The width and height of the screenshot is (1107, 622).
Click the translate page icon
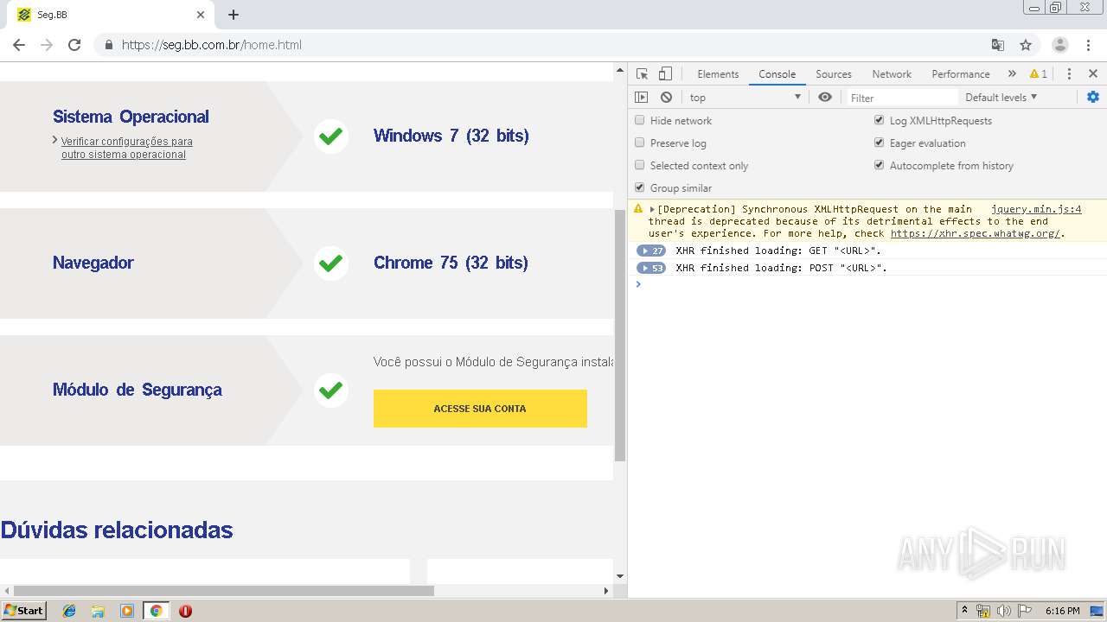(x=998, y=45)
